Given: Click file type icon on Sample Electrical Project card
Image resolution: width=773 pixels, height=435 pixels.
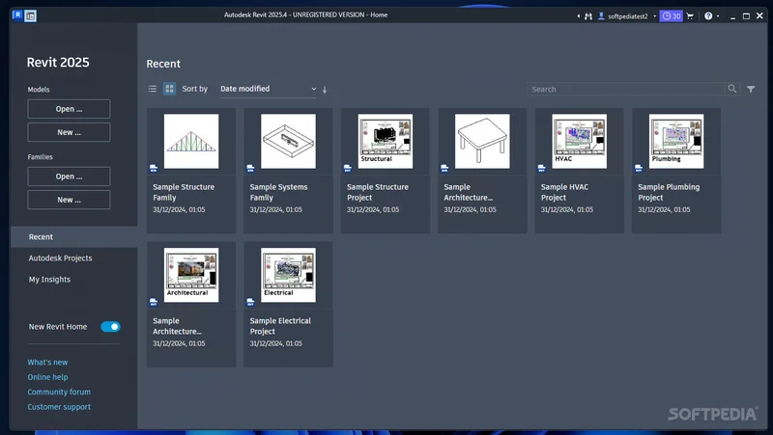Looking at the screenshot, I should click(x=250, y=302).
